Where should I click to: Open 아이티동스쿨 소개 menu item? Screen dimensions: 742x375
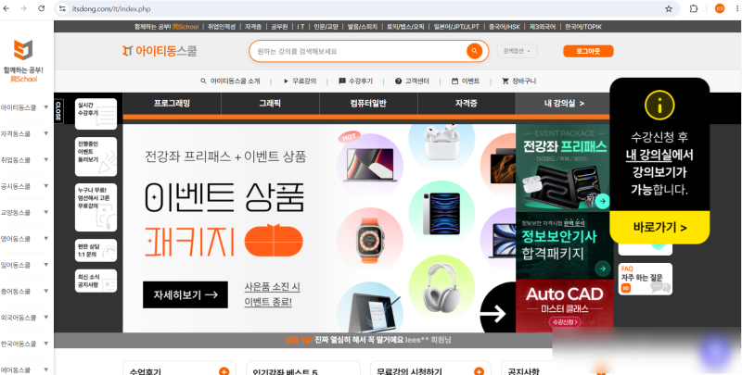(230, 81)
